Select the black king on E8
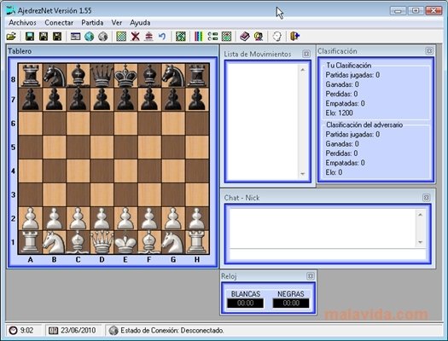This screenshot has width=448, height=341. [x=125, y=76]
